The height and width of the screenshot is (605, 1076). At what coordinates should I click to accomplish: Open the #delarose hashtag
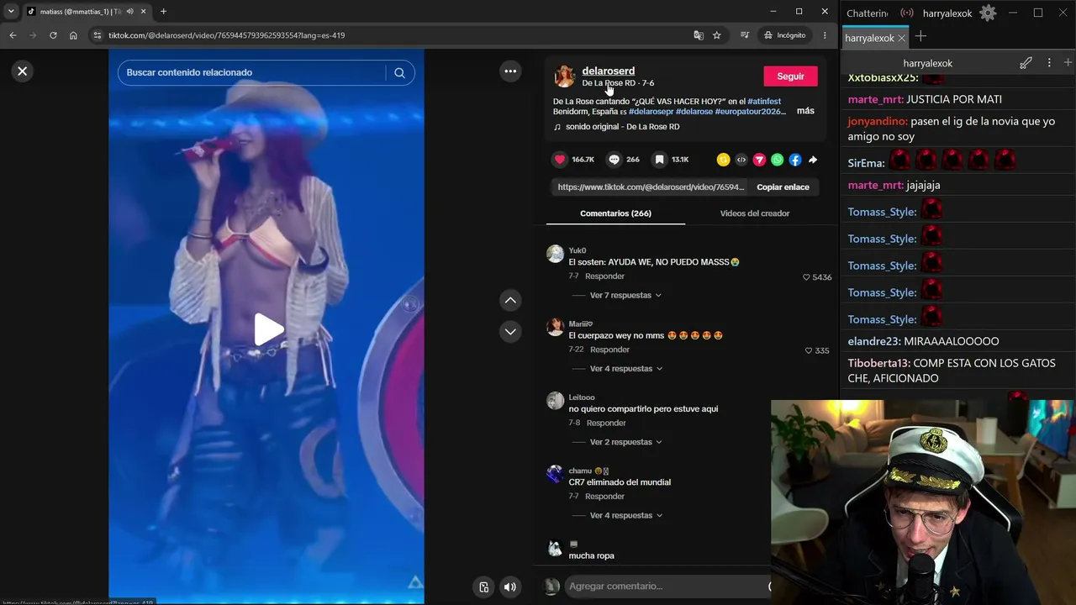[694, 112]
